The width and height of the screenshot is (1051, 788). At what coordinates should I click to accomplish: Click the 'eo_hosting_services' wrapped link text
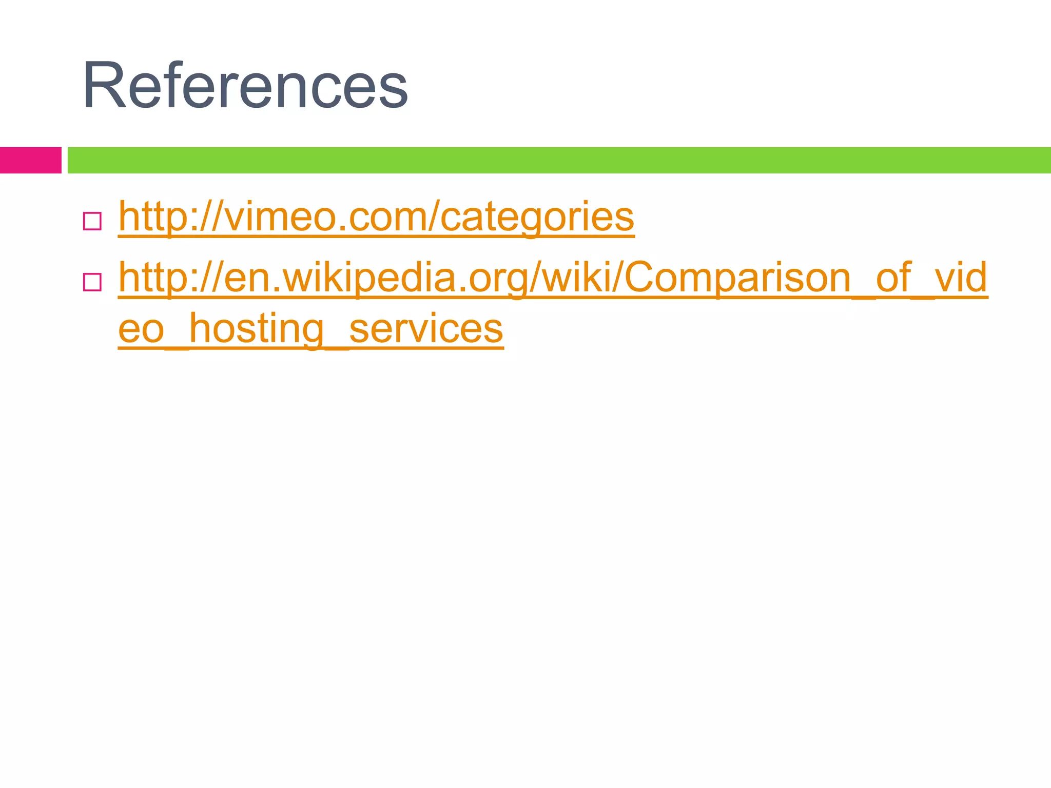tap(310, 330)
